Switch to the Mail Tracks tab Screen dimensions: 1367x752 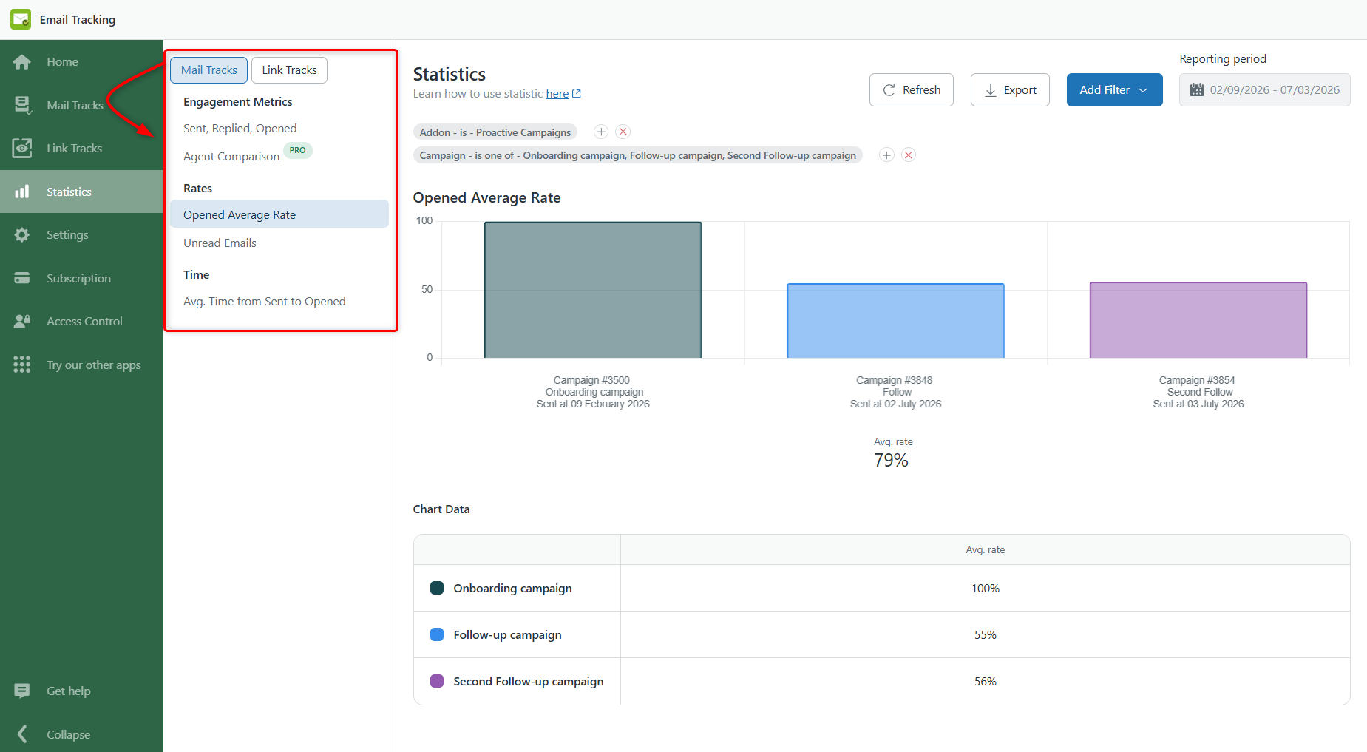coord(209,70)
